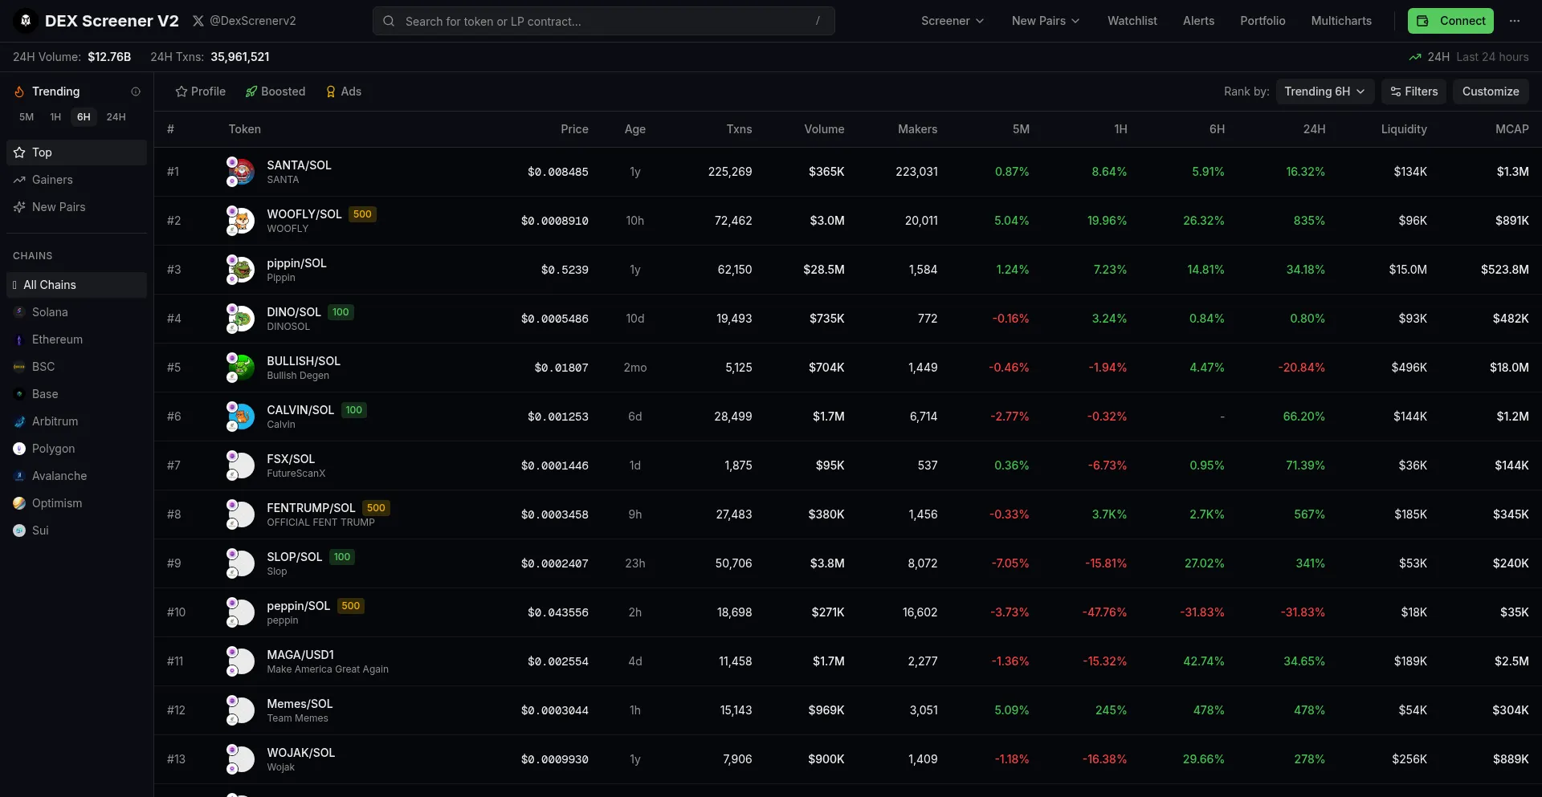
Task: Switch trending timeframe to 5M
Action: tap(27, 117)
